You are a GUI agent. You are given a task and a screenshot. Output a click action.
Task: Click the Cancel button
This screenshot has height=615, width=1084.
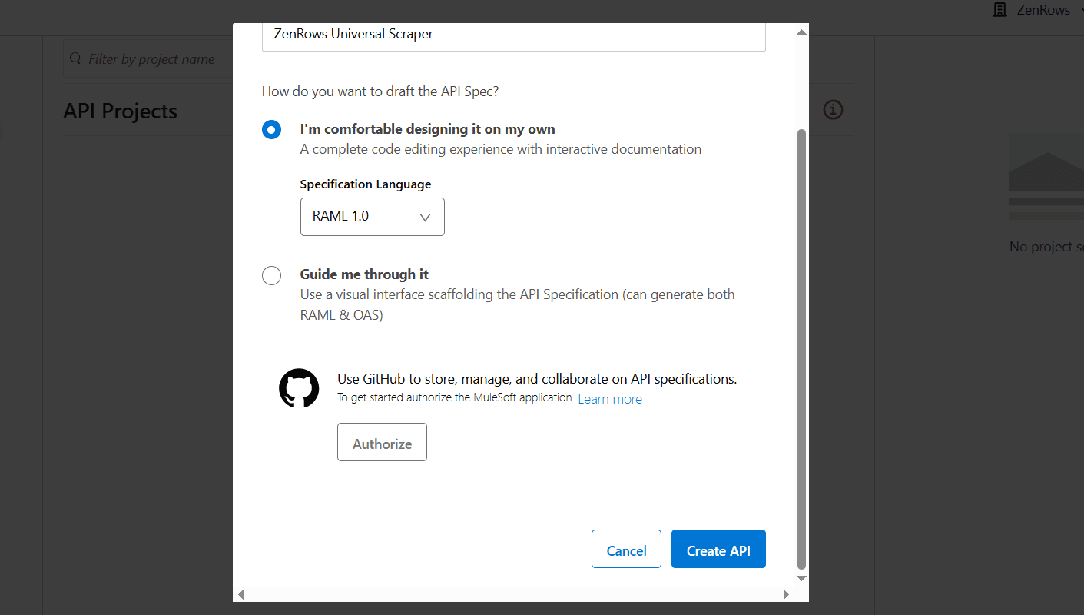click(x=626, y=549)
